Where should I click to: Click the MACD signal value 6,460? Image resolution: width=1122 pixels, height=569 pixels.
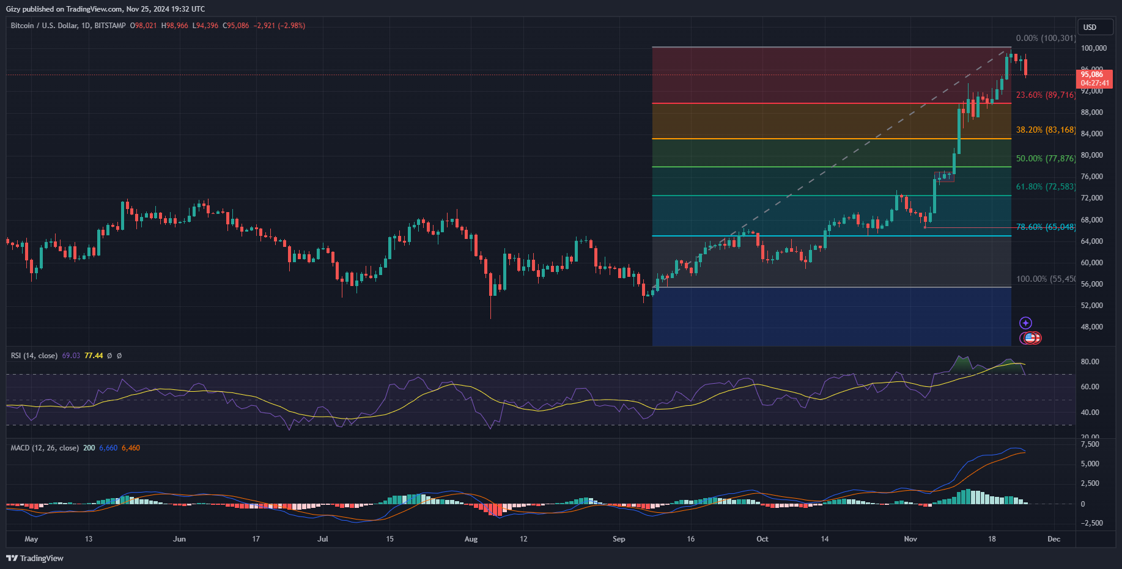131,448
